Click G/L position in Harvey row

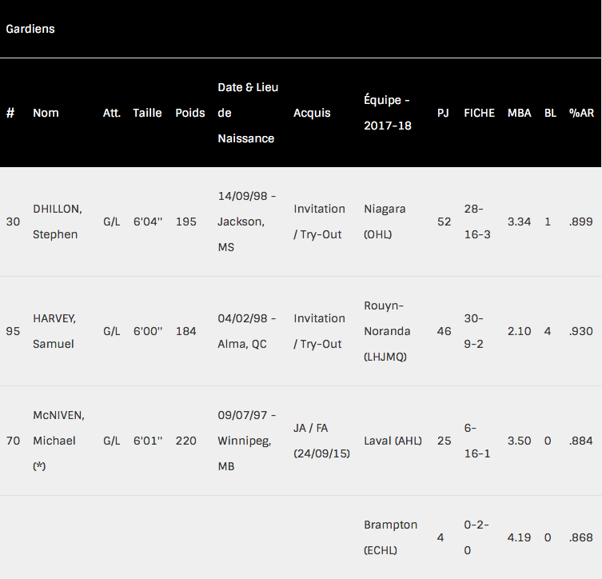pyautogui.click(x=112, y=331)
